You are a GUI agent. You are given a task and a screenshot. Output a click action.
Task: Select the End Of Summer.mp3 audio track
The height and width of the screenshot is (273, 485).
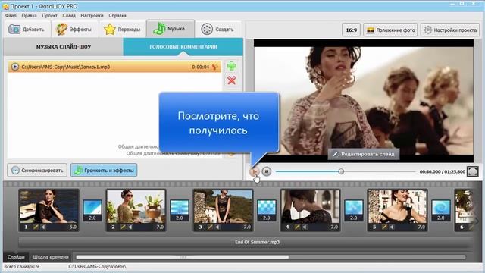(x=246, y=242)
